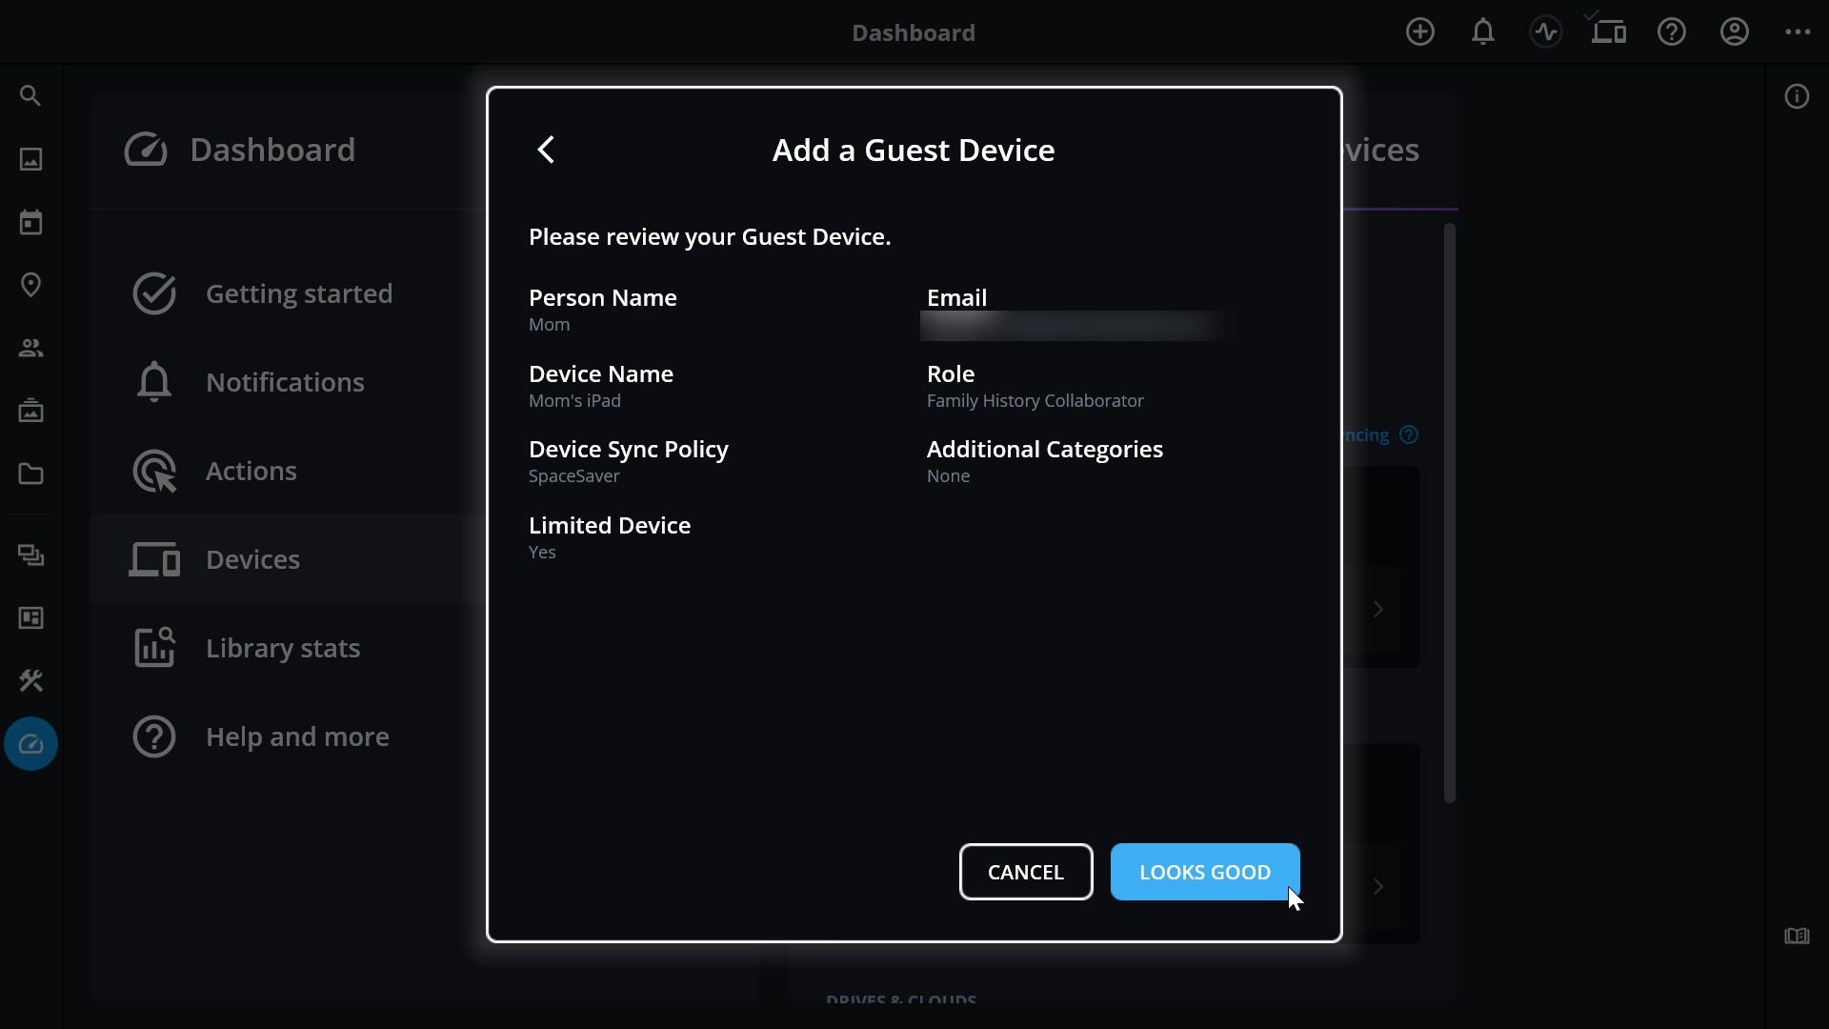Open the places map pin icon
This screenshot has width=1829, height=1029.
[x=30, y=285]
